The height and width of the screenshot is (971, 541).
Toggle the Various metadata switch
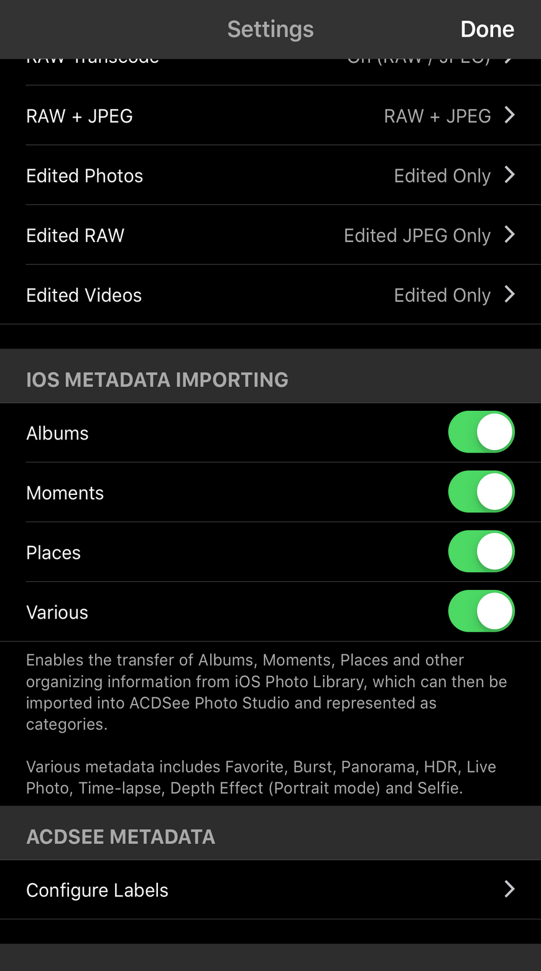tap(481, 611)
